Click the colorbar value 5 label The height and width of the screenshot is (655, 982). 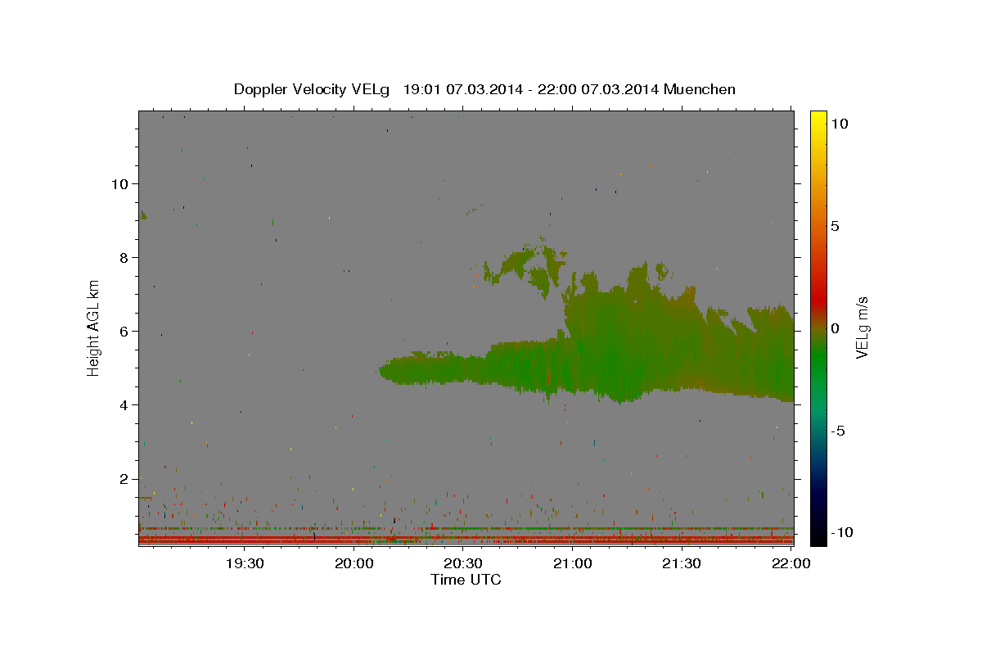tap(835, 225)
